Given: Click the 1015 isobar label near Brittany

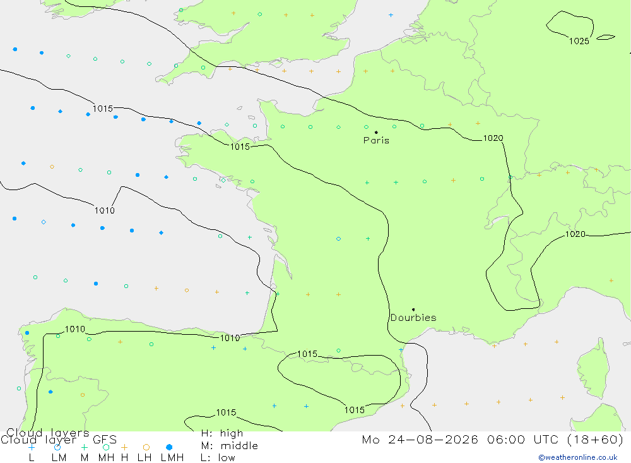Looking at the screenshot, I should (240, 147).
